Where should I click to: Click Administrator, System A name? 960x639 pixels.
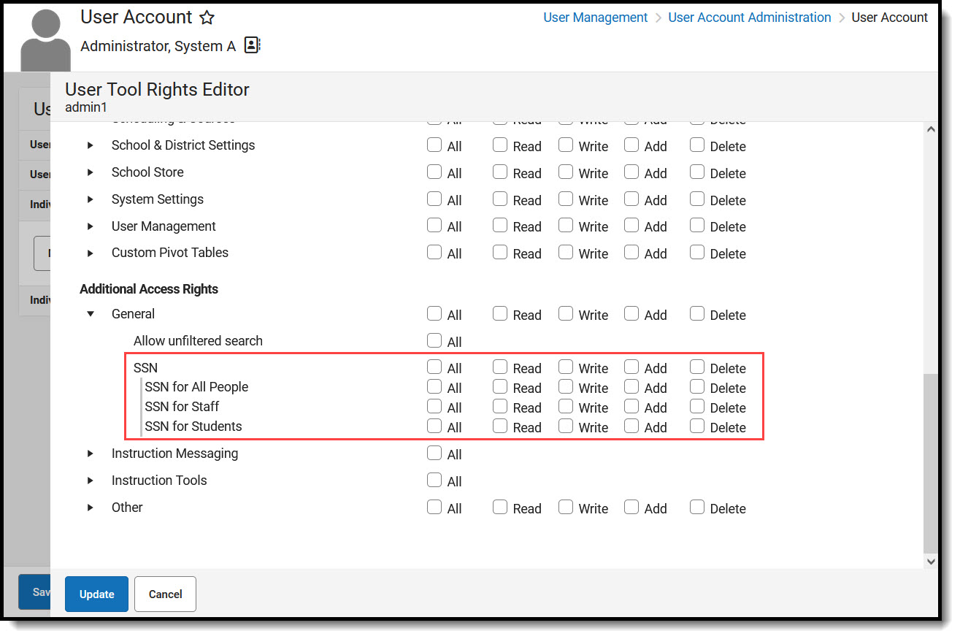158,46
